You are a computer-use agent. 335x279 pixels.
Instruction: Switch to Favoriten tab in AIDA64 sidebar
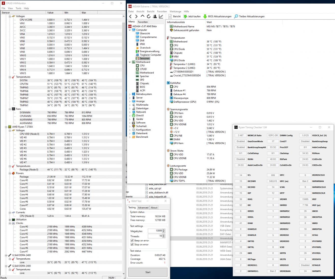point(143,22)
